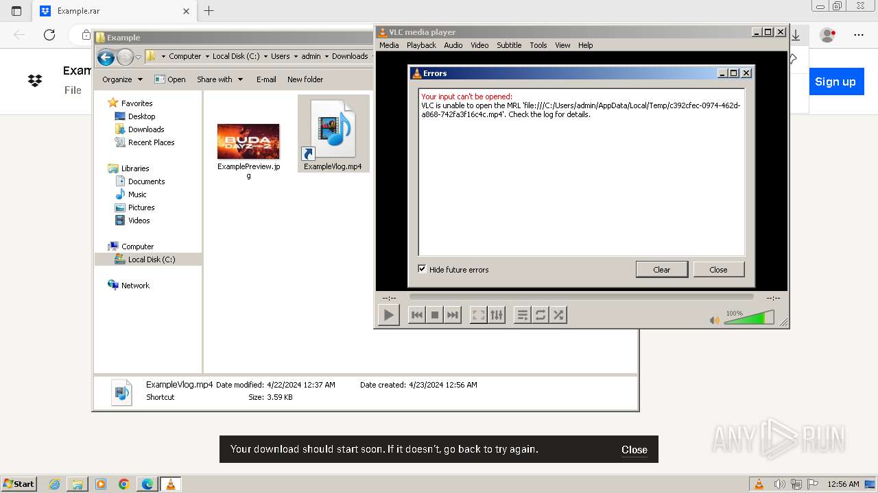This screenshot has width=878, height=493.
Task: Click the browser profile icon
Action: click(x=828, y=35)
